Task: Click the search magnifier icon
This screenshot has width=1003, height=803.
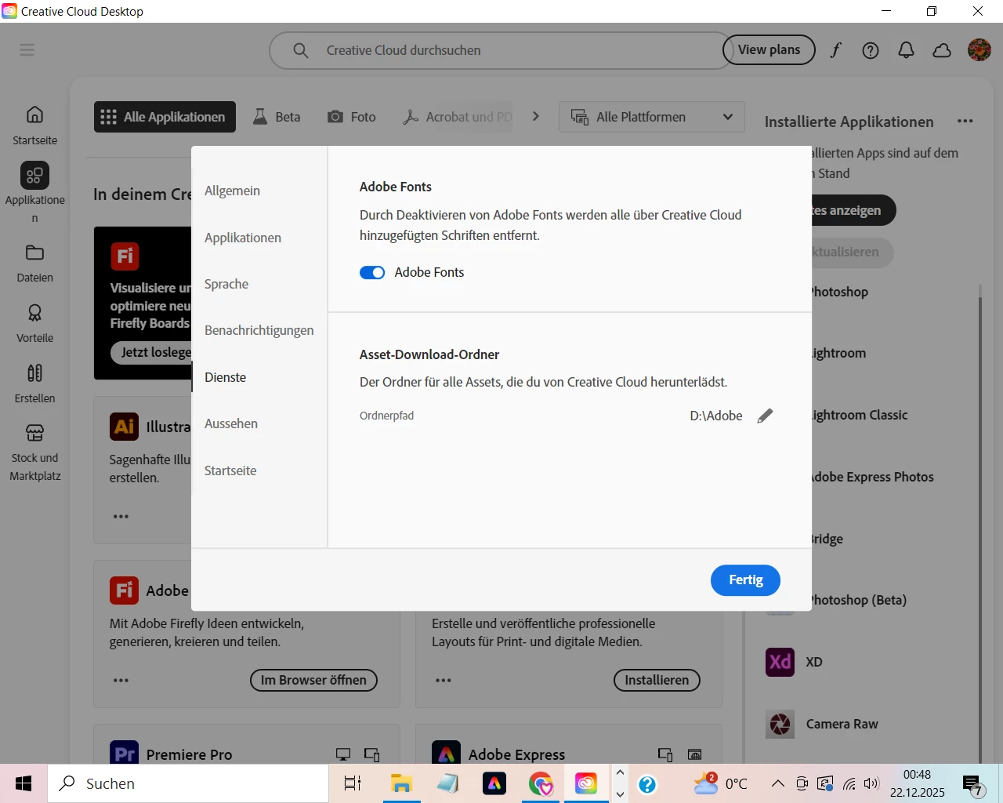Action: point(301,50)
